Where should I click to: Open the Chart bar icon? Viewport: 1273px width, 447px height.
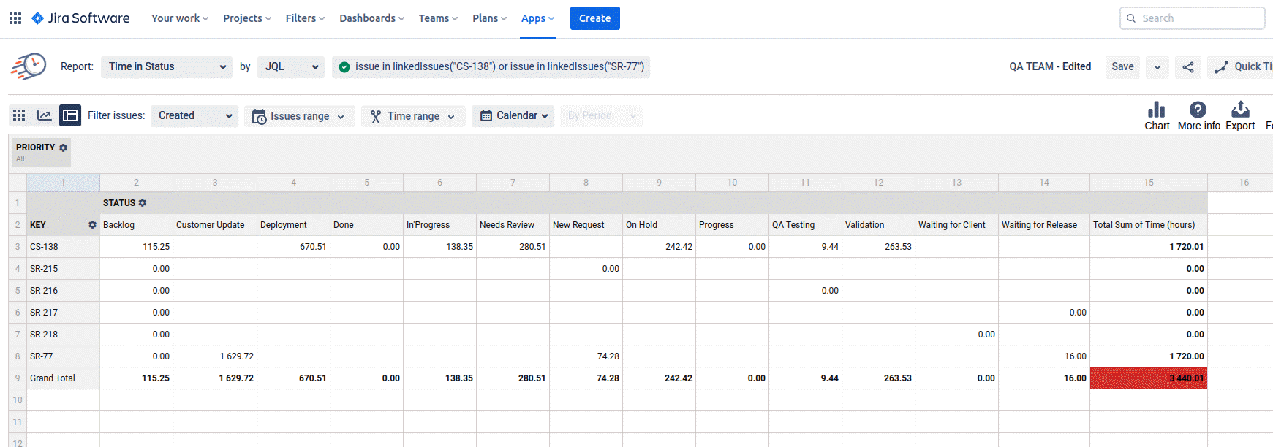pos(1157,110)
